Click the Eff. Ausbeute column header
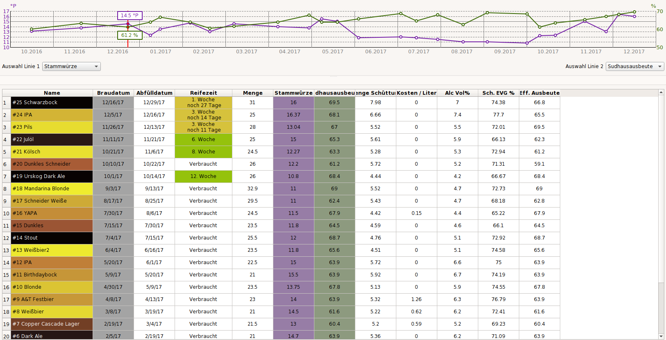666x340 pixels. 539,93
